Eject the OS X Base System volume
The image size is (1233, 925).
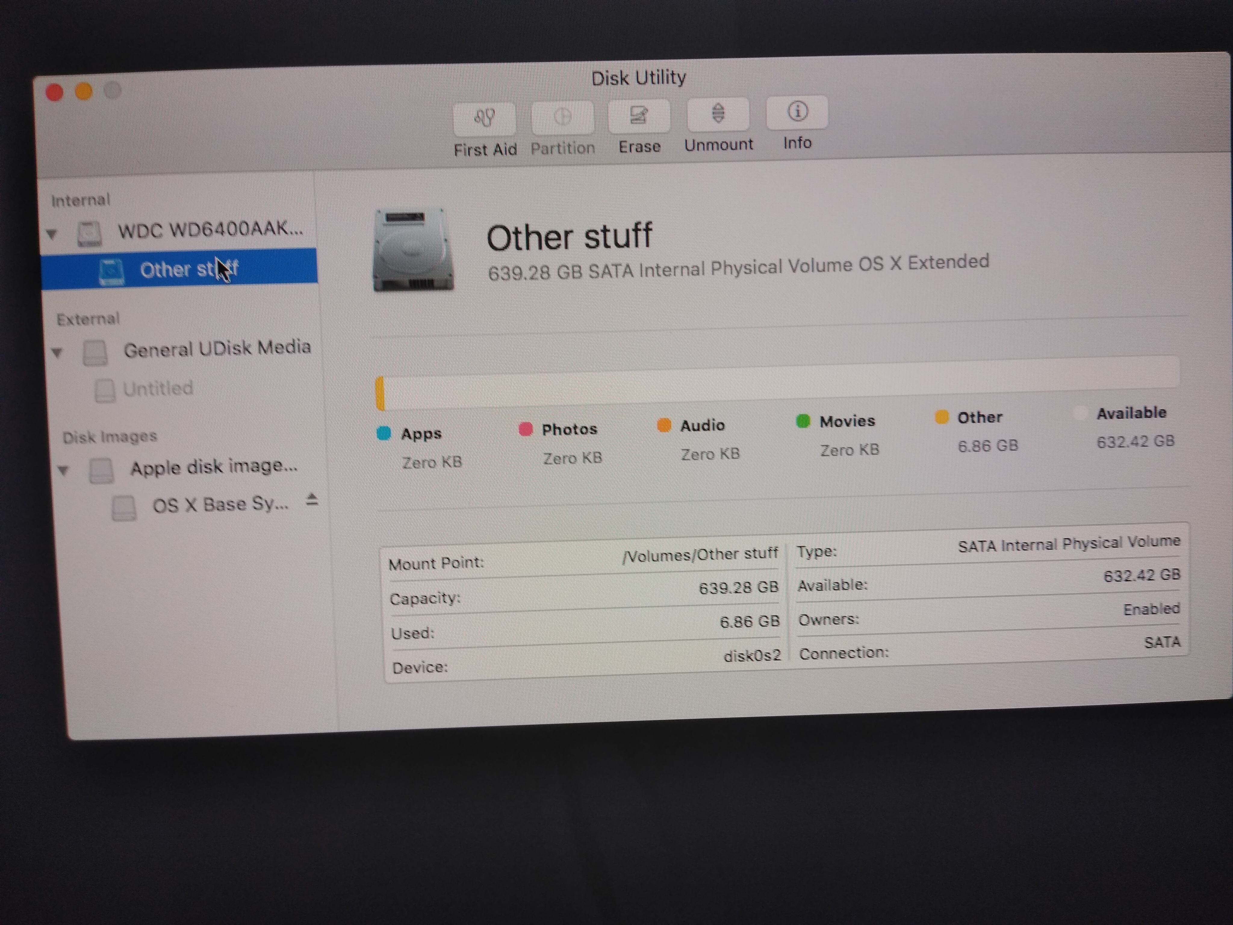pos(312,500)
